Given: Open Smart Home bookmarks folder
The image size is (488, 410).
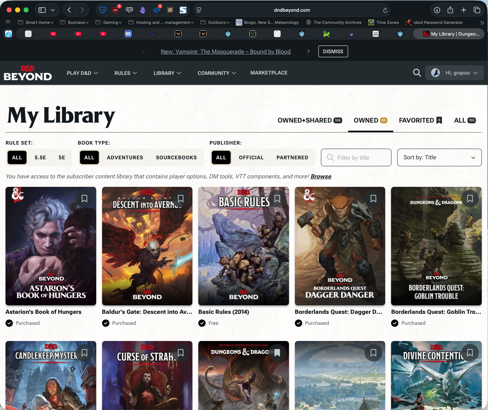Looking at the screenshot, I should pos(36,22).
